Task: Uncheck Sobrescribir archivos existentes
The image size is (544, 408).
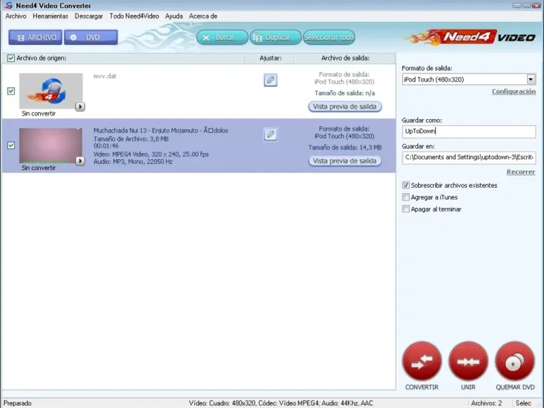Action: coord(405,185)
